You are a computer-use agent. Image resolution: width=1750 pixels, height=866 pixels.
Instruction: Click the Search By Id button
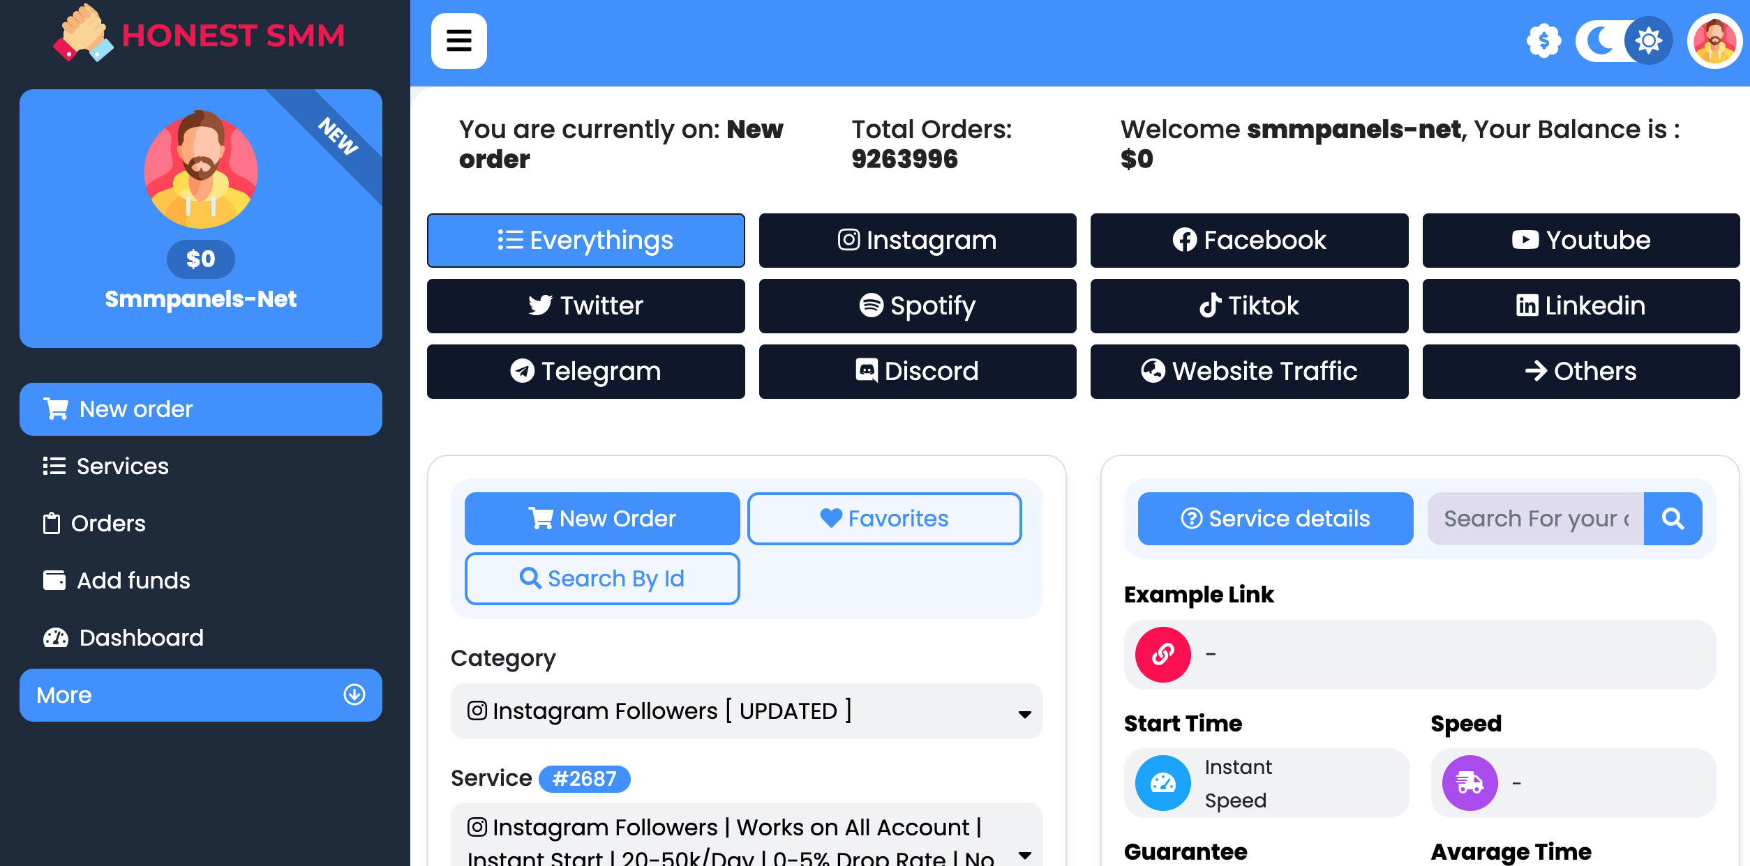point(601,579)
